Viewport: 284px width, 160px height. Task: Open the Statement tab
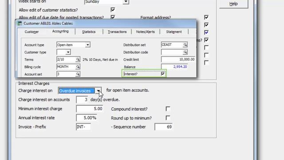pos(174,32)
